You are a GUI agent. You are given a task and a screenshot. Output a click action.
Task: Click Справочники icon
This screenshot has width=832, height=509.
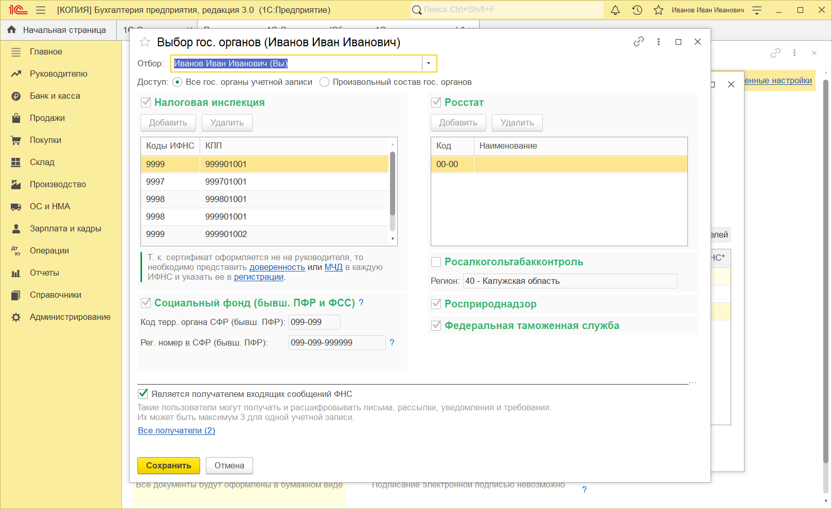tap(16, 295)
